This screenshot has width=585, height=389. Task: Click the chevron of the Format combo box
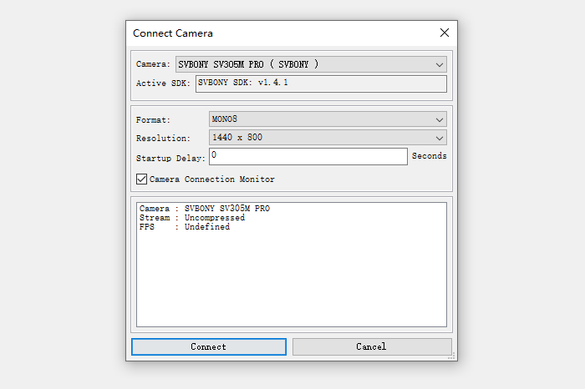pos(440,119)
